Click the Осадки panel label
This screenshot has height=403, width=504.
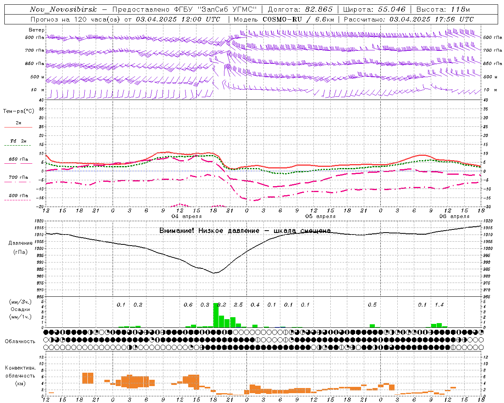pos(20,309)
